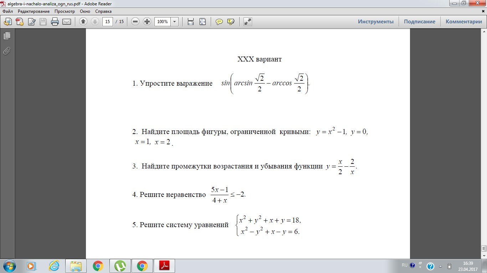Image resolution: width=487 pixels, height=273 pixels.
Task: Click the Print document icon
Action: [x=55, y=22]
